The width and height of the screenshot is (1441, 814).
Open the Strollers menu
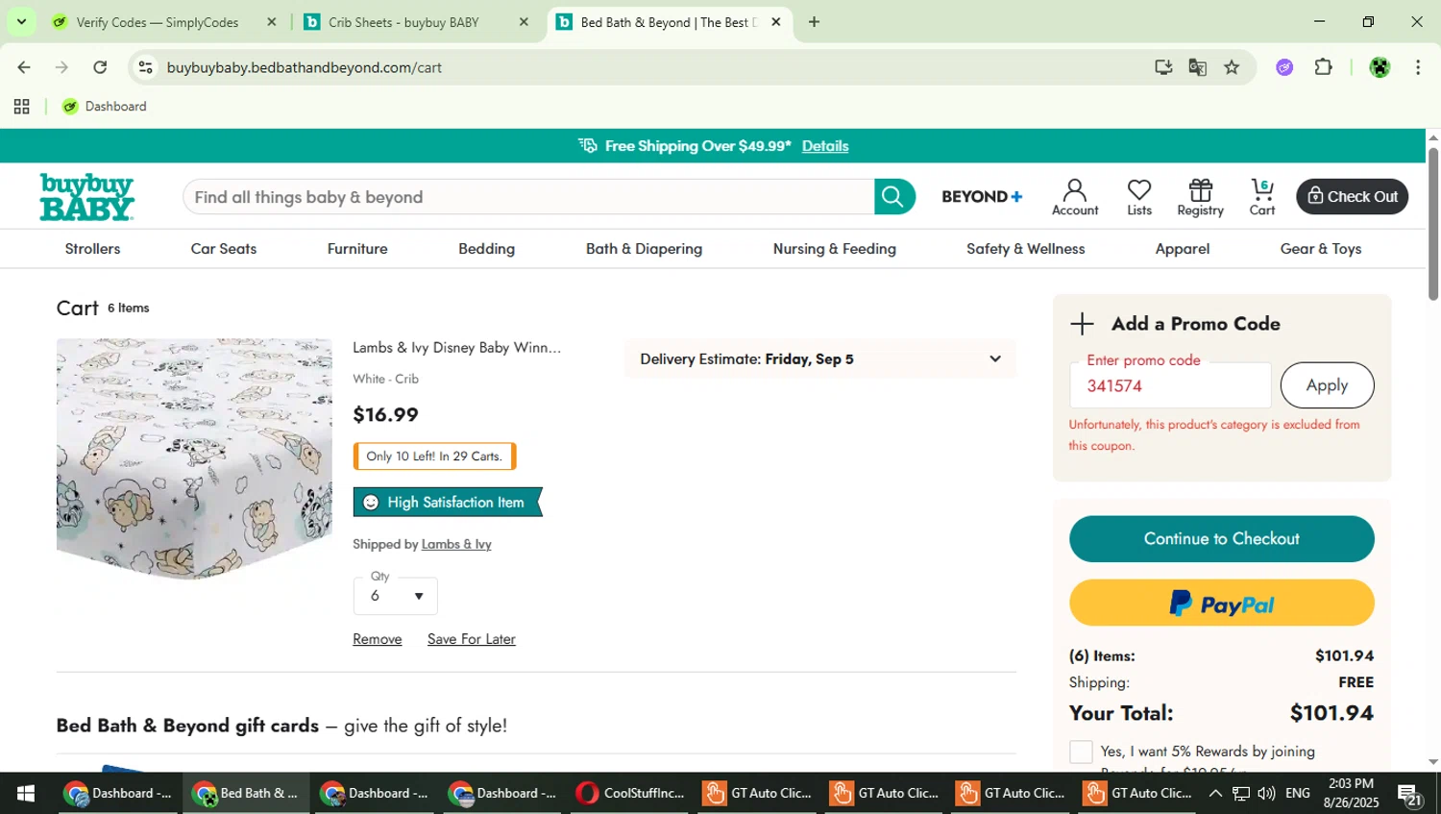92,249
